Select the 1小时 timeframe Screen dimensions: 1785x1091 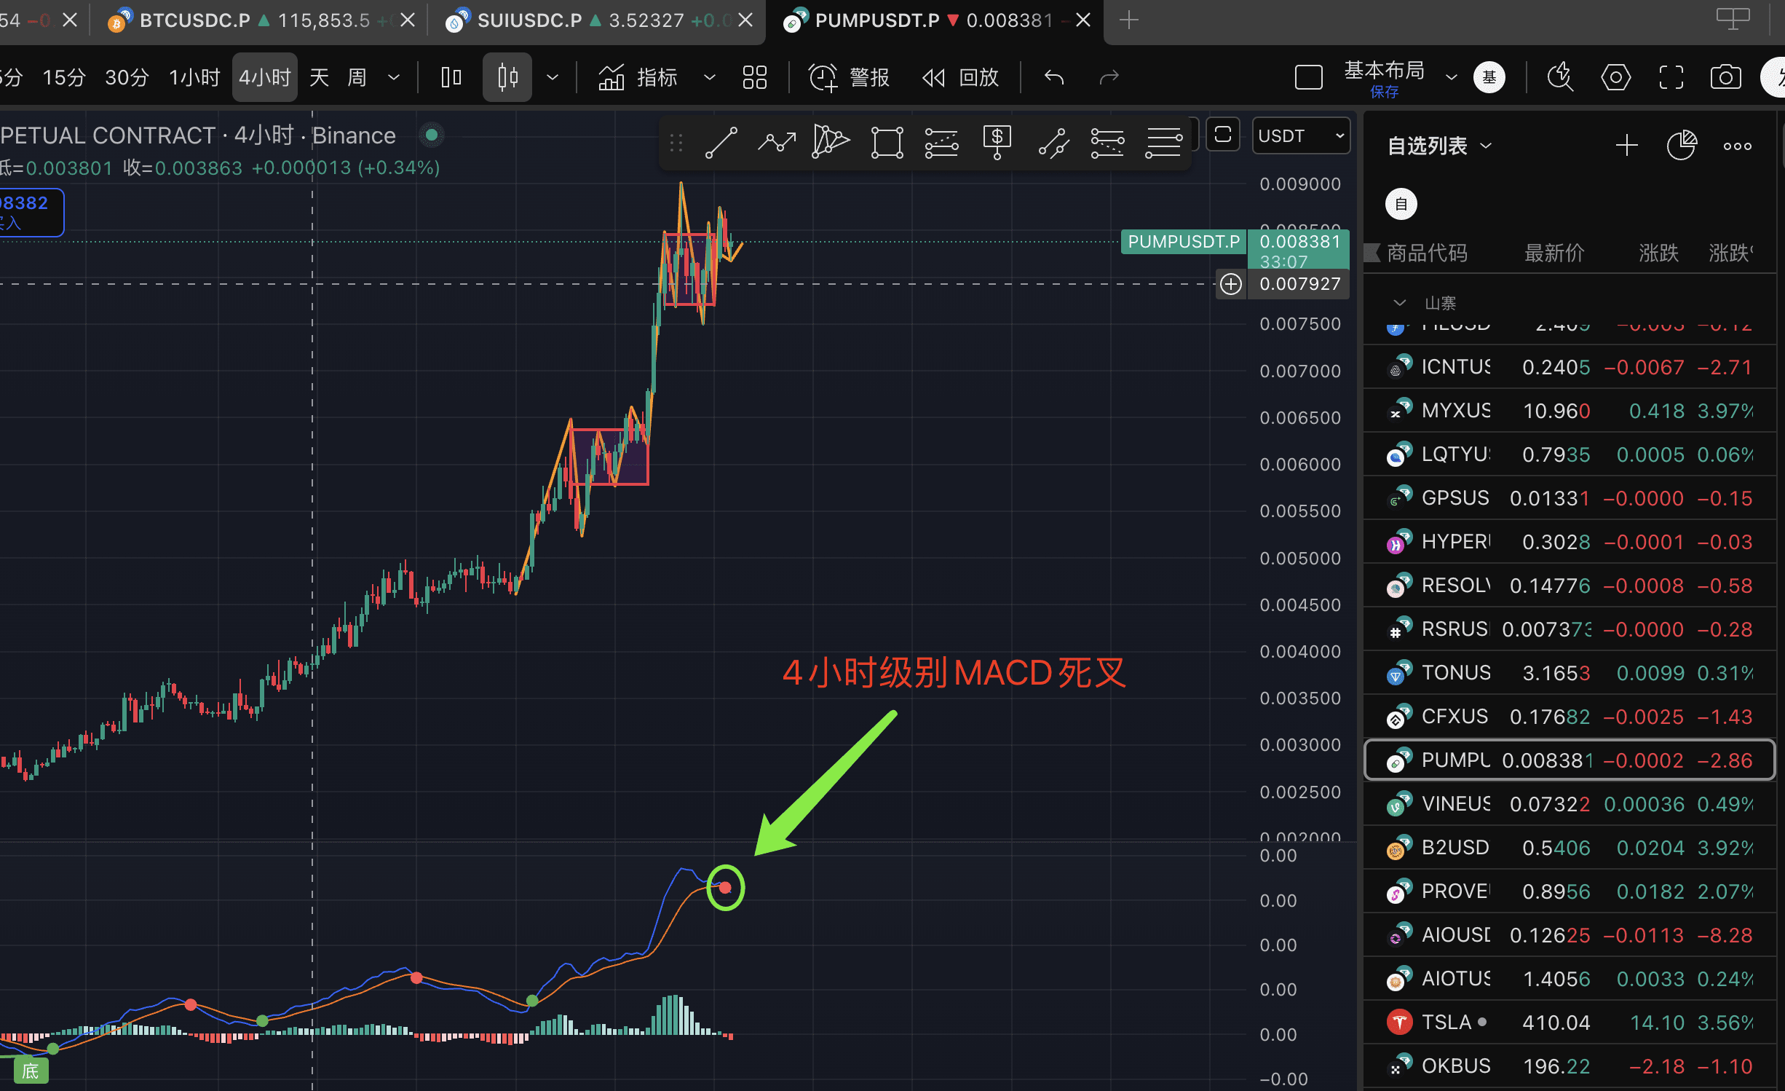(x=194, y=77)
